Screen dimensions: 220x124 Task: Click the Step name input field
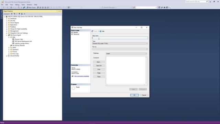pyautogui.click(x=120, y=38)
